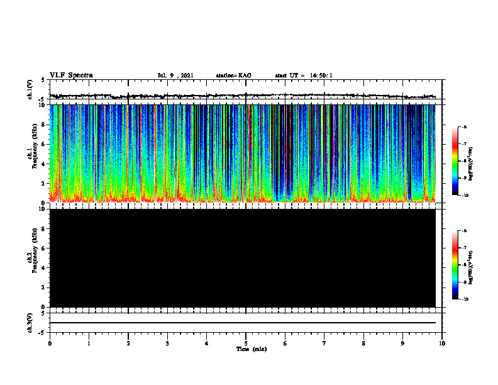
Task: Click the log(PSD) label beside ch.2 colorbar
Action: pos(471,267)
